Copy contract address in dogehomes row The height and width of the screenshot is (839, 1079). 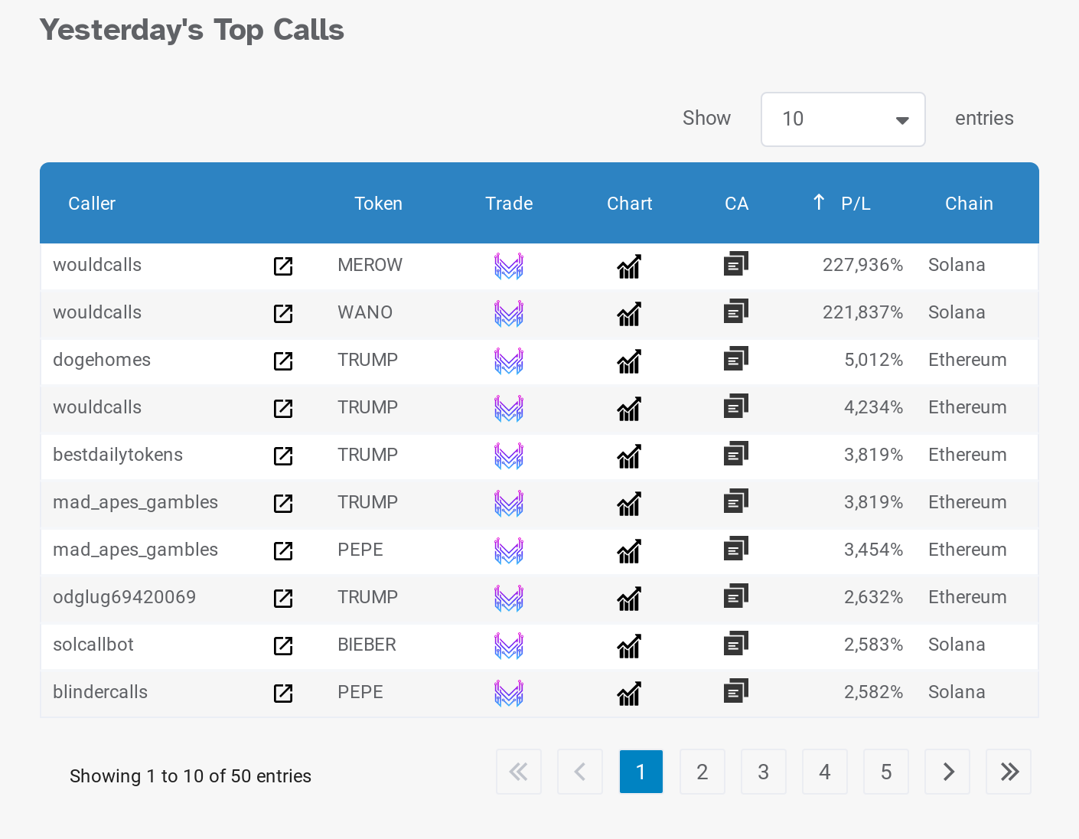click(x=735, y=358)
